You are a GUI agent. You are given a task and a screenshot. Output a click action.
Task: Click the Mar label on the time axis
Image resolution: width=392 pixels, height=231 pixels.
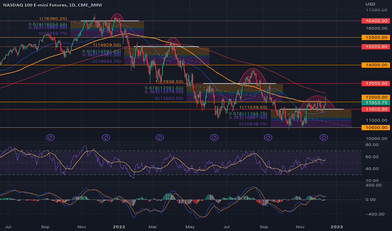coord(153,227)
